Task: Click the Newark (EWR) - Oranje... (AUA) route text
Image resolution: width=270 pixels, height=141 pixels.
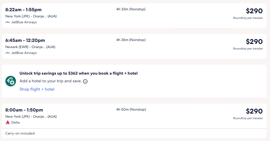Action: 30,47
